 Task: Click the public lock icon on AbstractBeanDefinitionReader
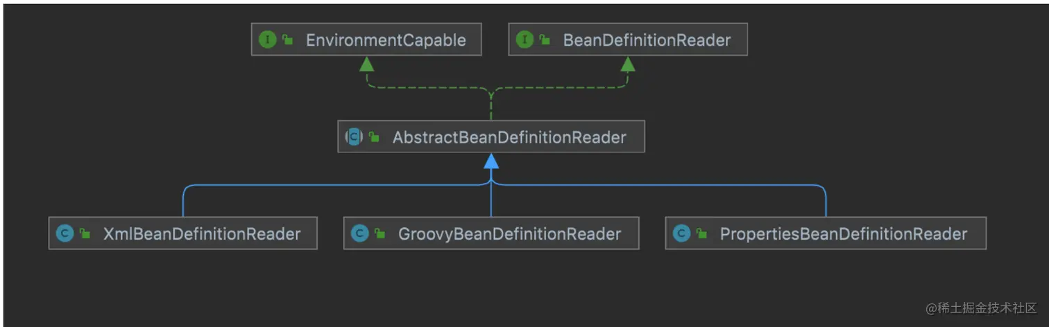[374, 137]
